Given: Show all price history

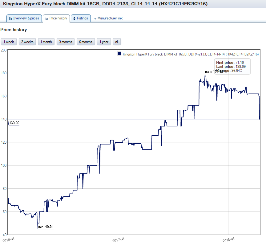Looking at the screenshot, I should point(117,42).
